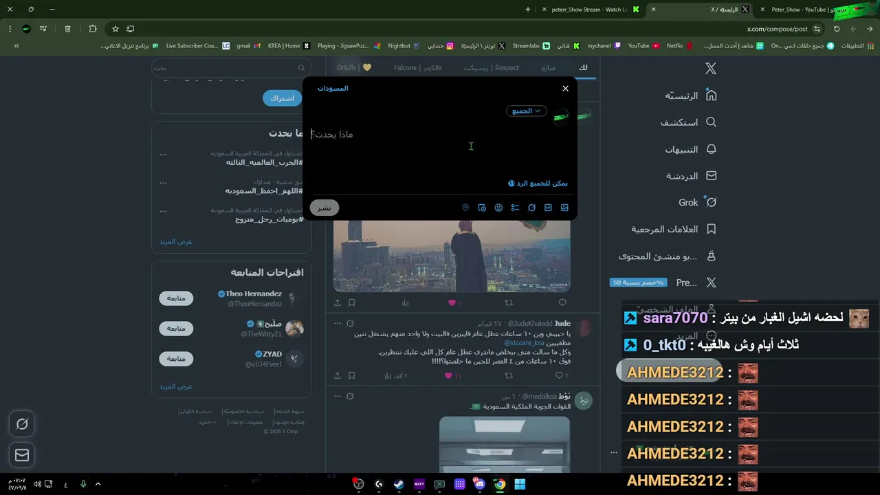
Task: Click عرض المزيد under trends
Action: pos(176,242)
